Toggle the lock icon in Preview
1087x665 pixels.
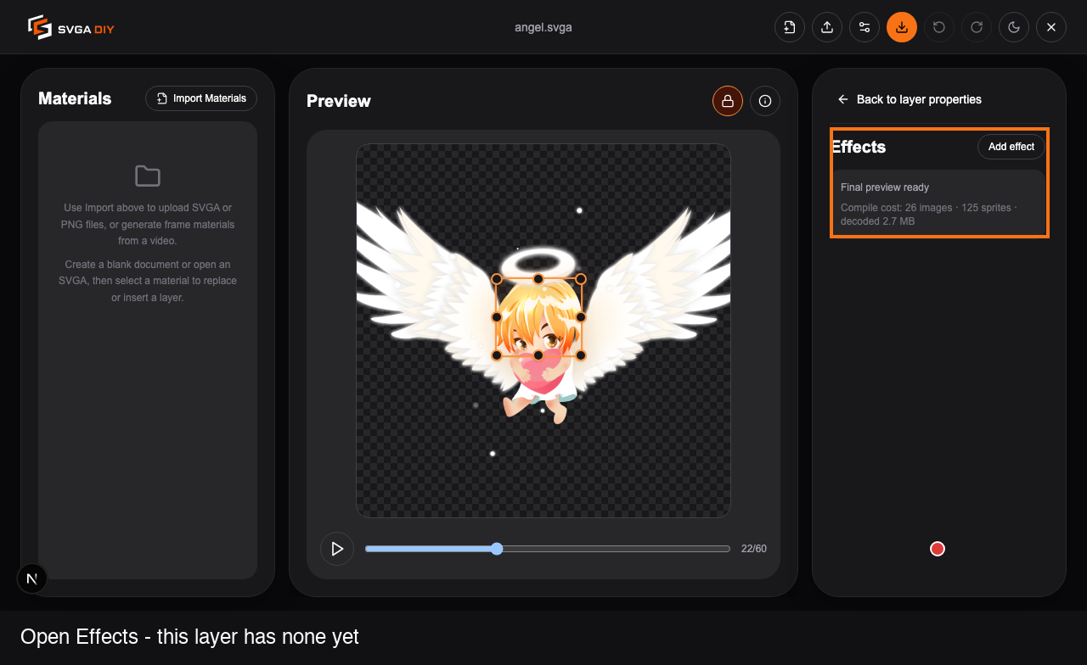coord(728,101)
